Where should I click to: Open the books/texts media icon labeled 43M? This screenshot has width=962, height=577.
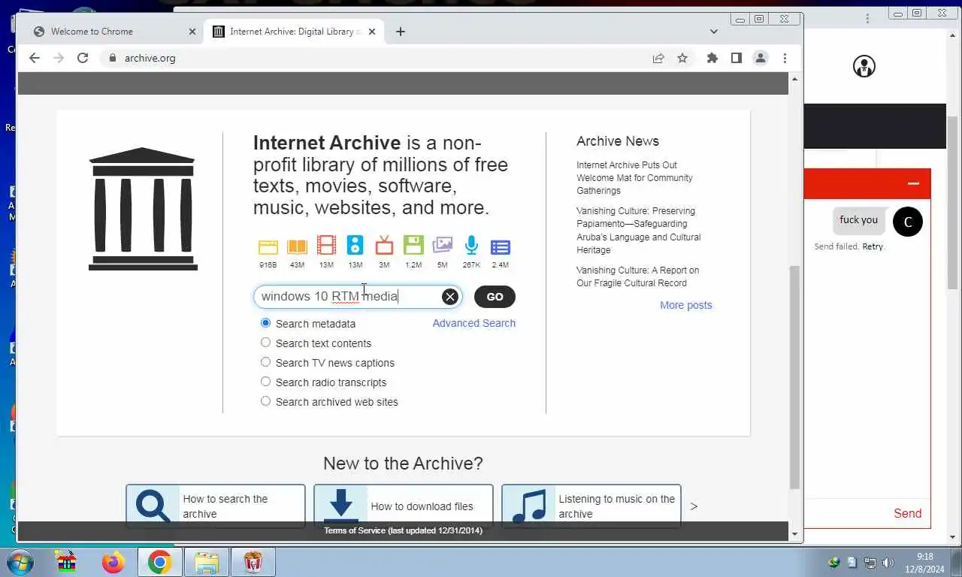297,246
